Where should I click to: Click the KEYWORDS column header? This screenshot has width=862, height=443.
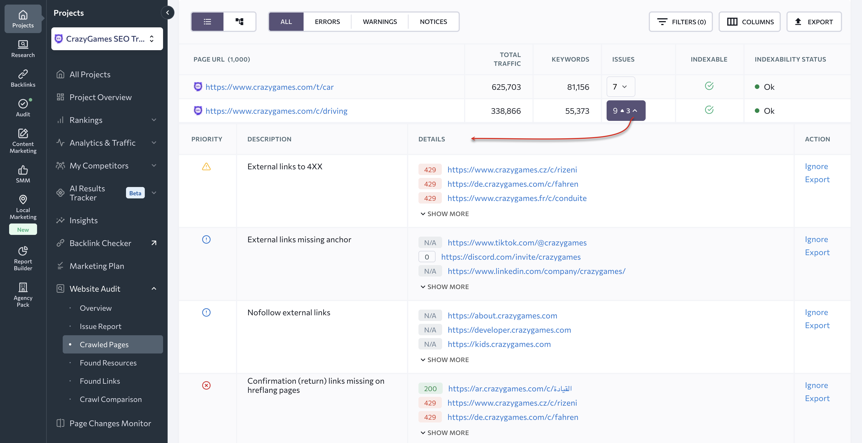570,59
